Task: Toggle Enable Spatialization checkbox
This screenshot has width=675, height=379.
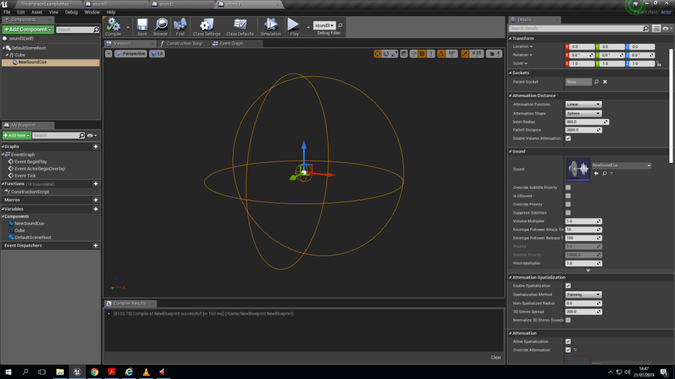Action: point(568,286)
